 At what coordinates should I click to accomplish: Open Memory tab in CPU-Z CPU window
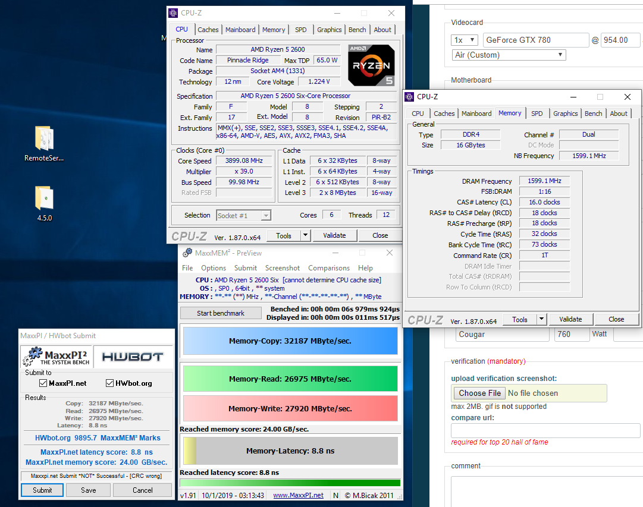point(274,30)
